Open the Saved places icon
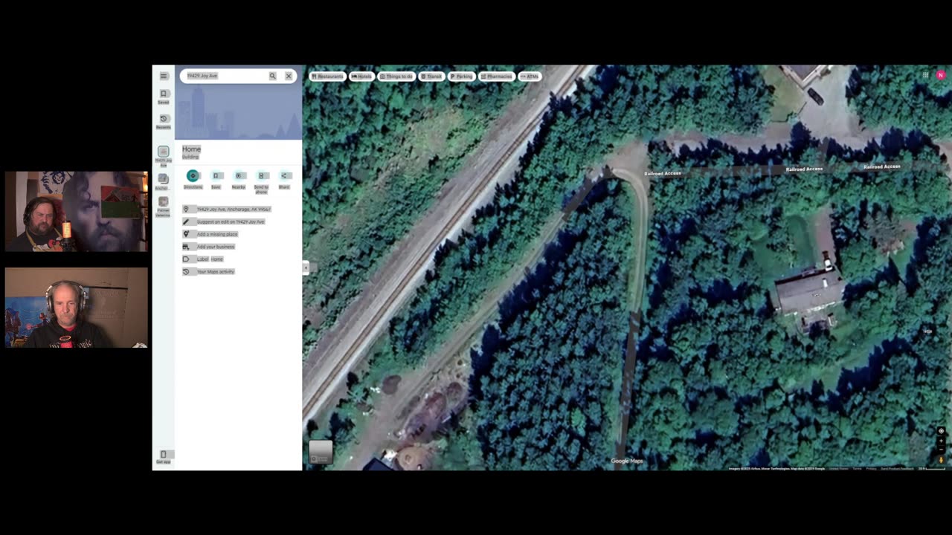This screenshot has width=952, height=535. pos(164,96)
